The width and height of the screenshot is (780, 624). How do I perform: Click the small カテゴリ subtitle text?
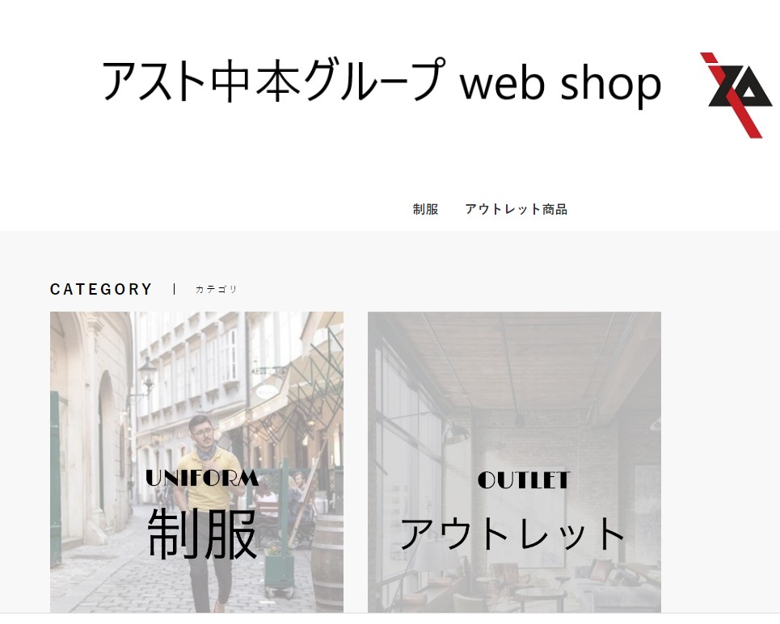pyautogui.click(x=217, y=289)
